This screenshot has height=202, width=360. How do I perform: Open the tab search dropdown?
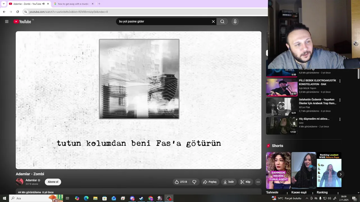click(x=4, y=4)
